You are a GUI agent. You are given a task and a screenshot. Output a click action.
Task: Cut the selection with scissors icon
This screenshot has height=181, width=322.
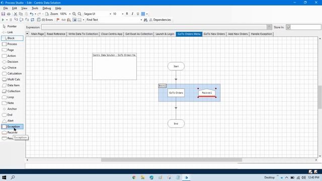[16, 14]
